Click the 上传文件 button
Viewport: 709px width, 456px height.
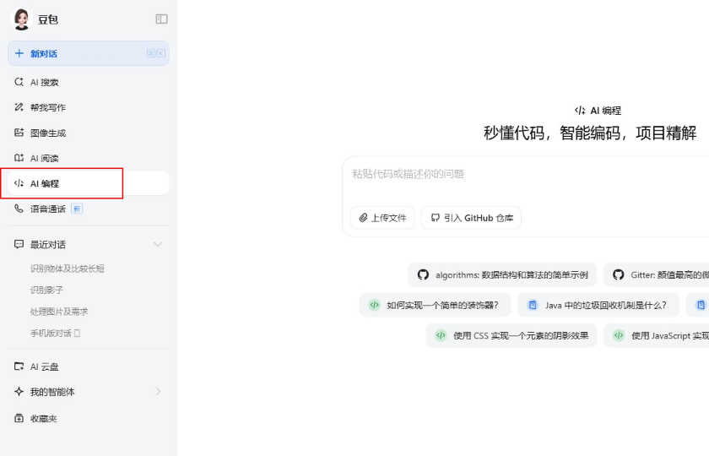[382, 218]
